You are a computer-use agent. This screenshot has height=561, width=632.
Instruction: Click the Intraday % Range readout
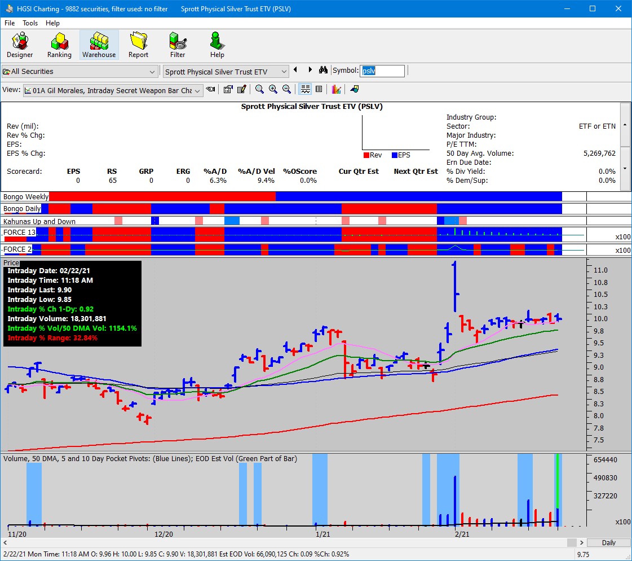[x=52, y=338]
